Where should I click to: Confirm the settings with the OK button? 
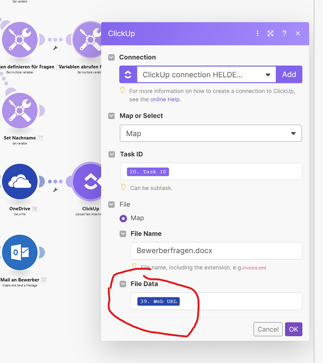pyautogui.click(x=294, y=329)
